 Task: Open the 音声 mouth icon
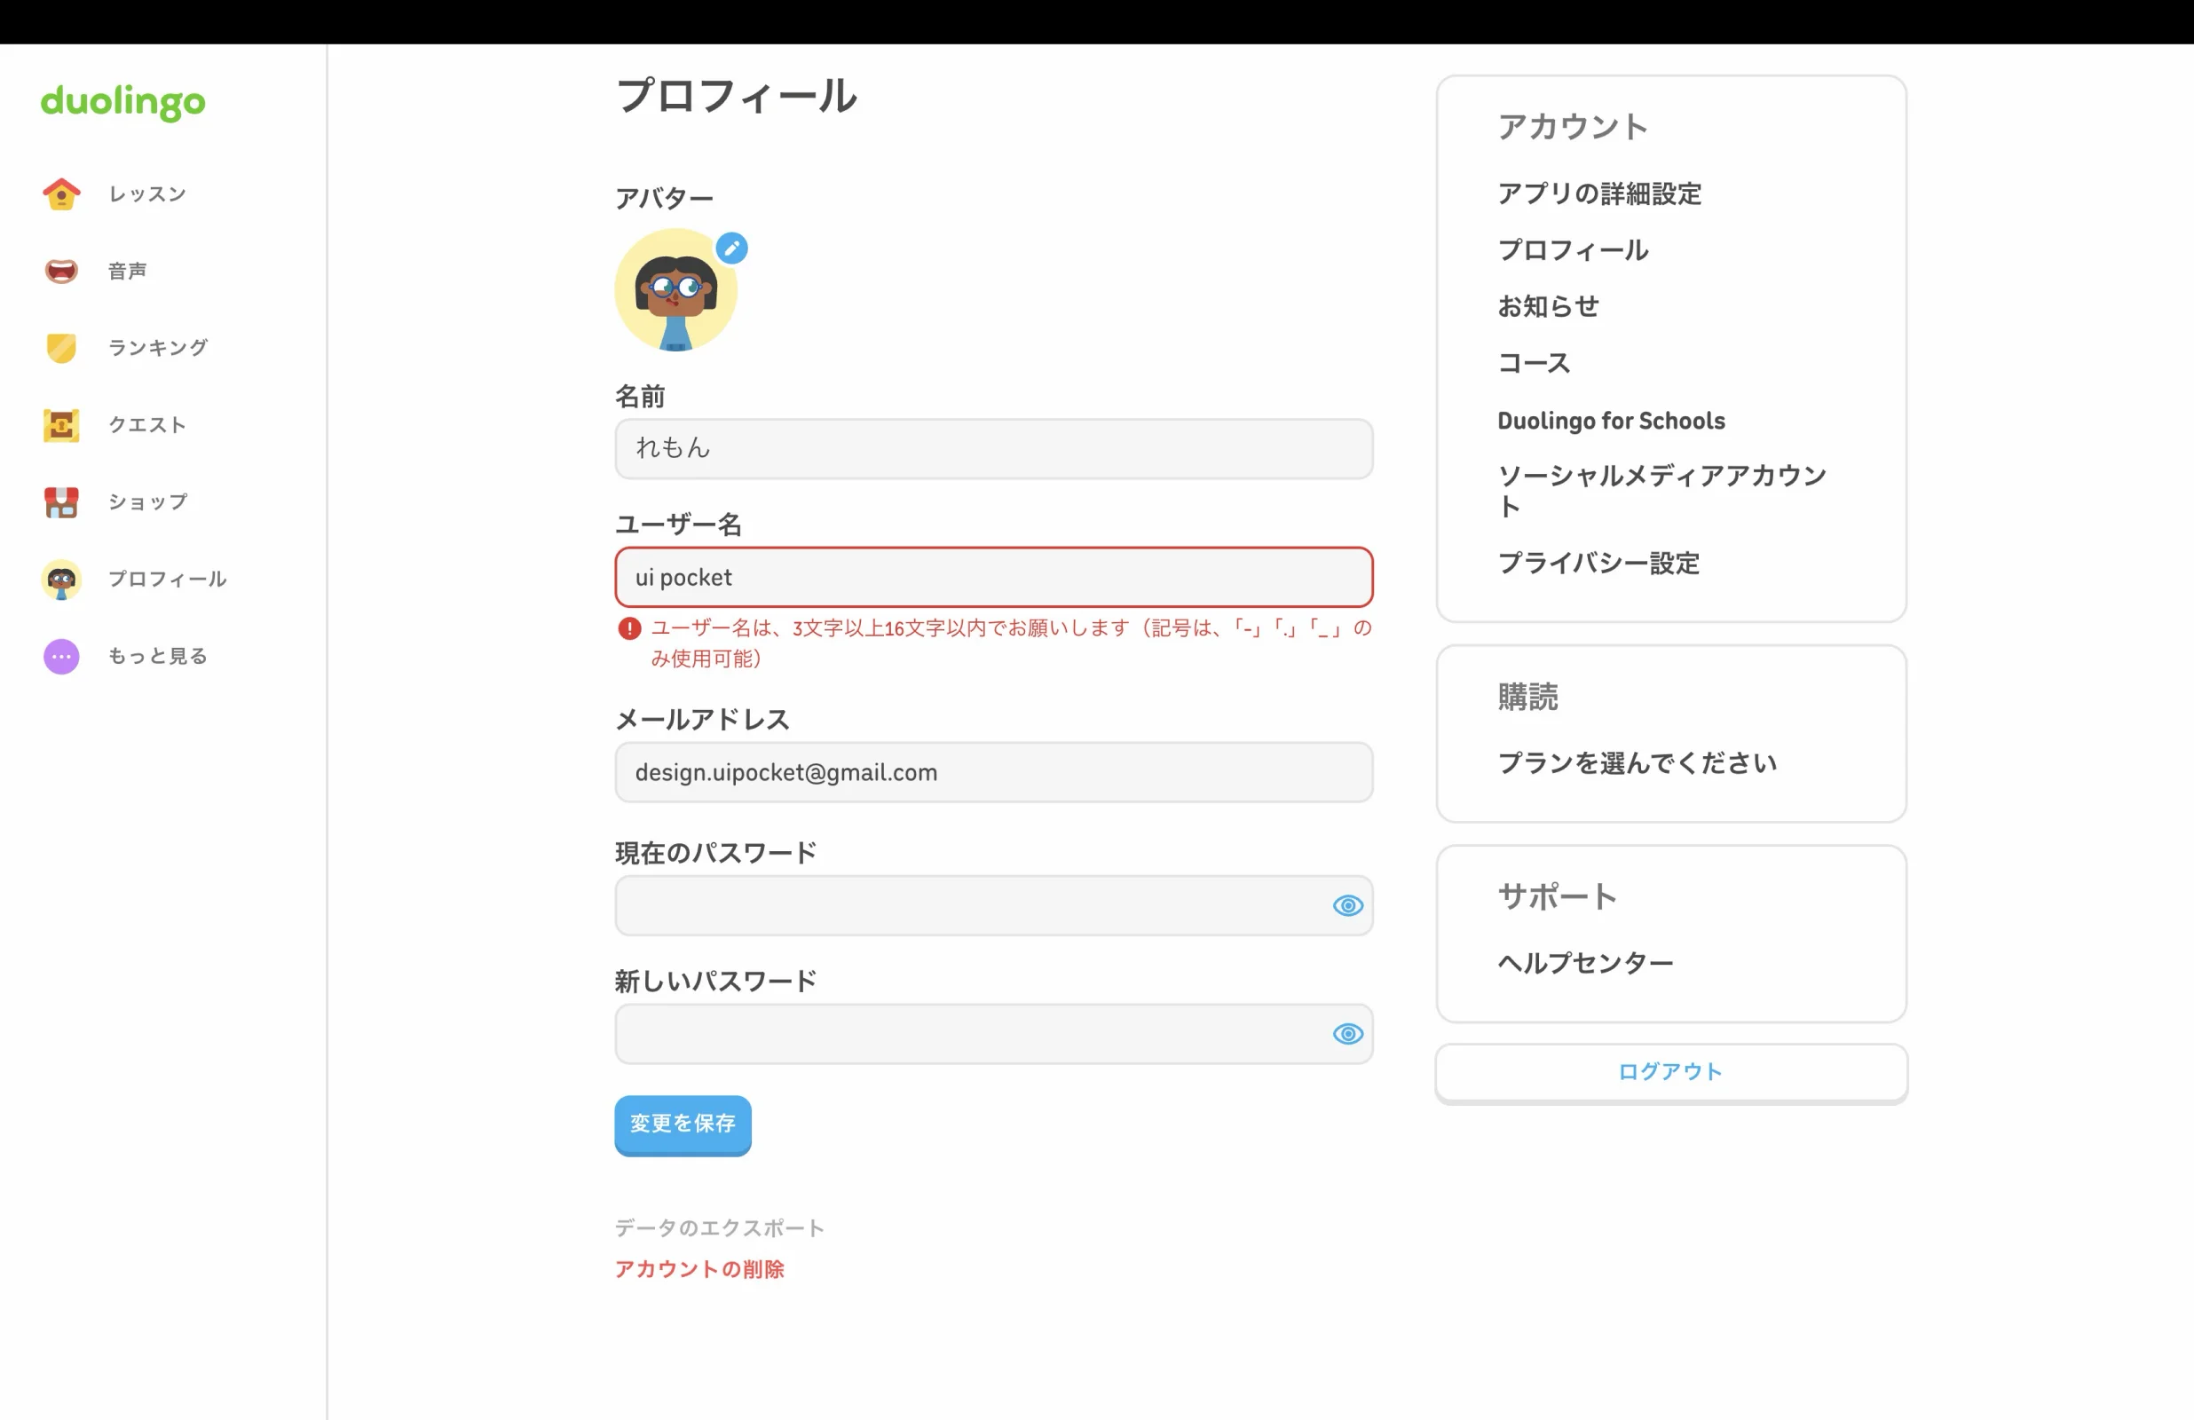point(62,271)
